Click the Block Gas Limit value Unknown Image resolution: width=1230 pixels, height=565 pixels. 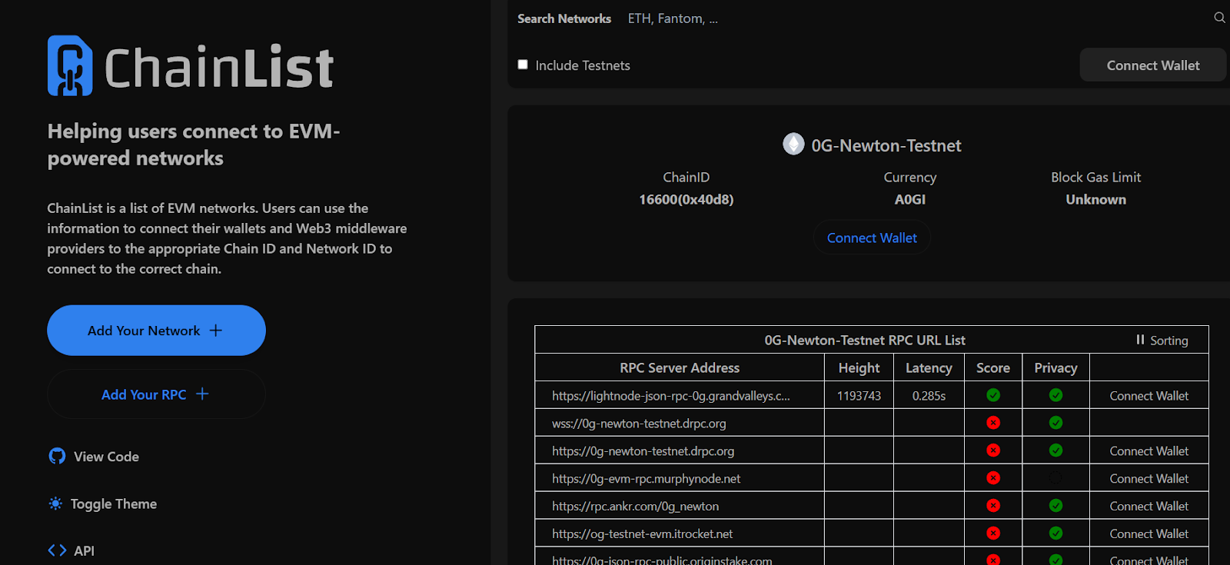1095,199
